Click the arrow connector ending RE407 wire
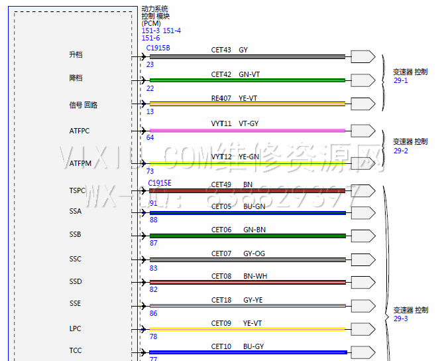 (x=362, y=104)
